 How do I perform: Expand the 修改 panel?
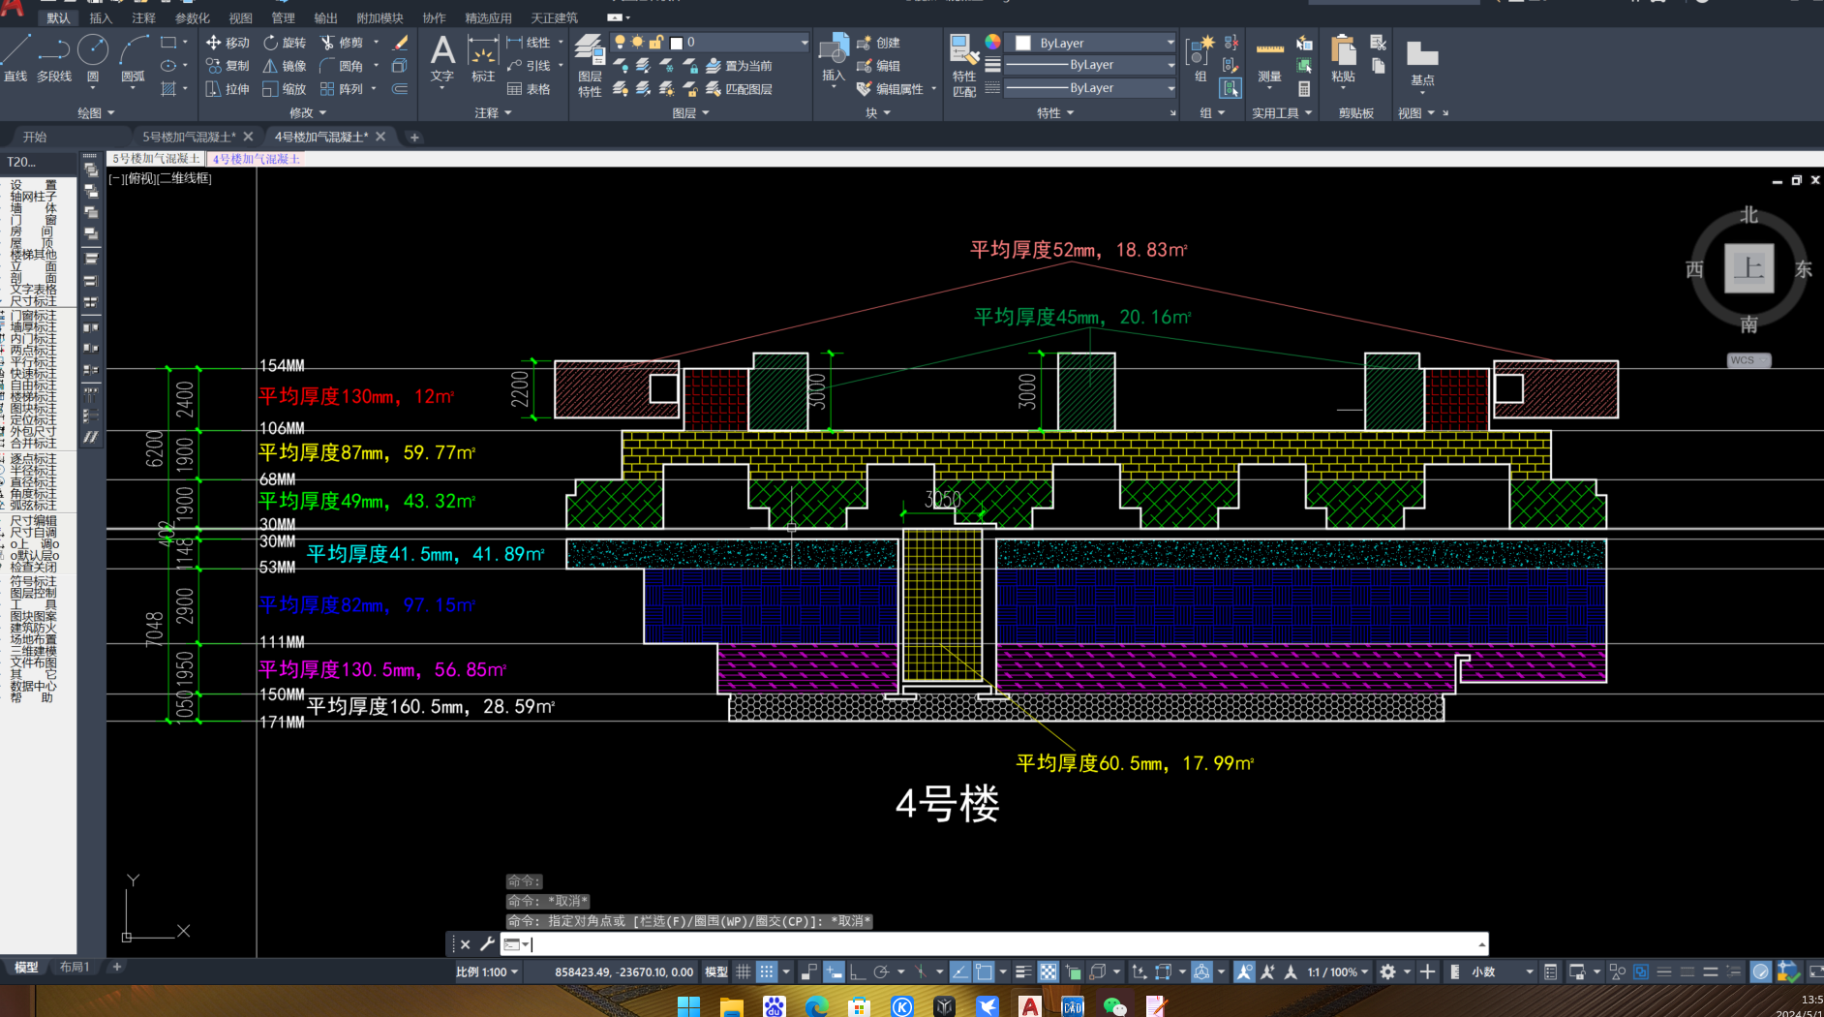pos(308,113)
